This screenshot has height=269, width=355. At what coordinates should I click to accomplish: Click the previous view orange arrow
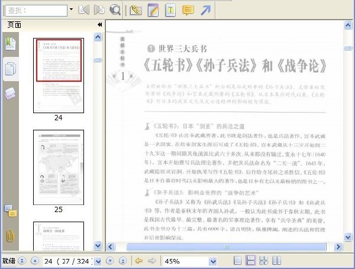click(x=139, y=261)
